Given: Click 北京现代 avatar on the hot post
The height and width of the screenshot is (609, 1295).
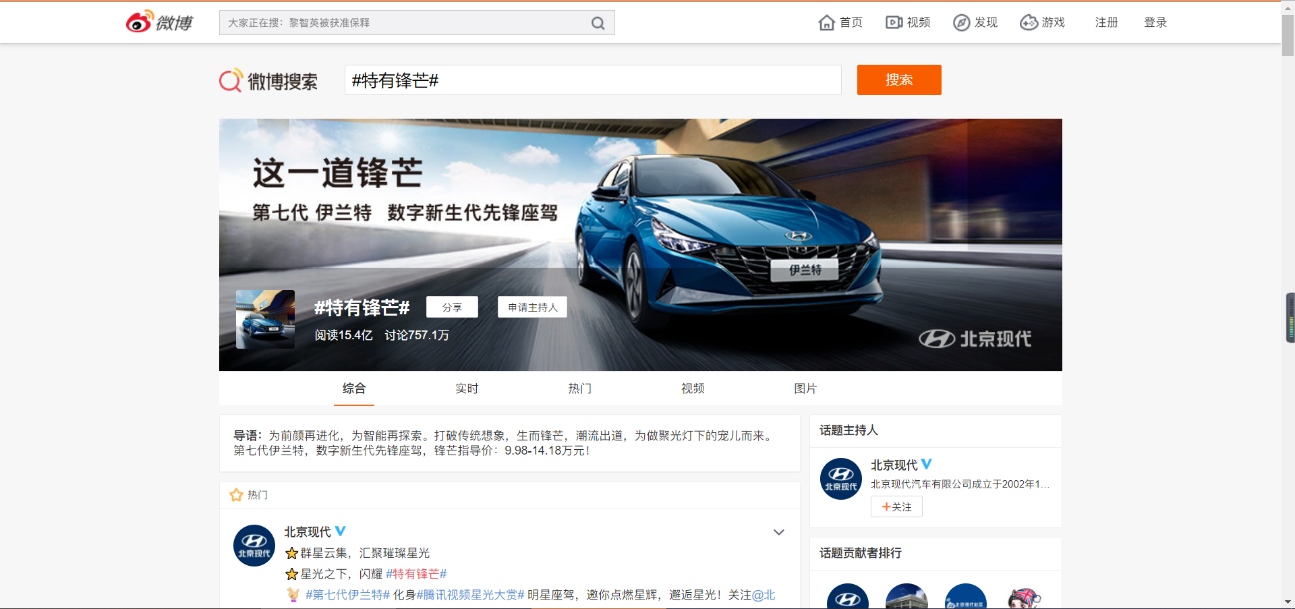Looking at the screenshot, I should point(254,546).
